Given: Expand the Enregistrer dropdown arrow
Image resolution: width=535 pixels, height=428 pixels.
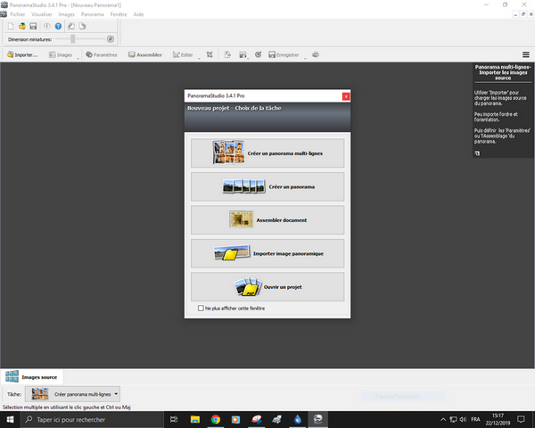Looking at the screenshot, I should coord(305,58).
